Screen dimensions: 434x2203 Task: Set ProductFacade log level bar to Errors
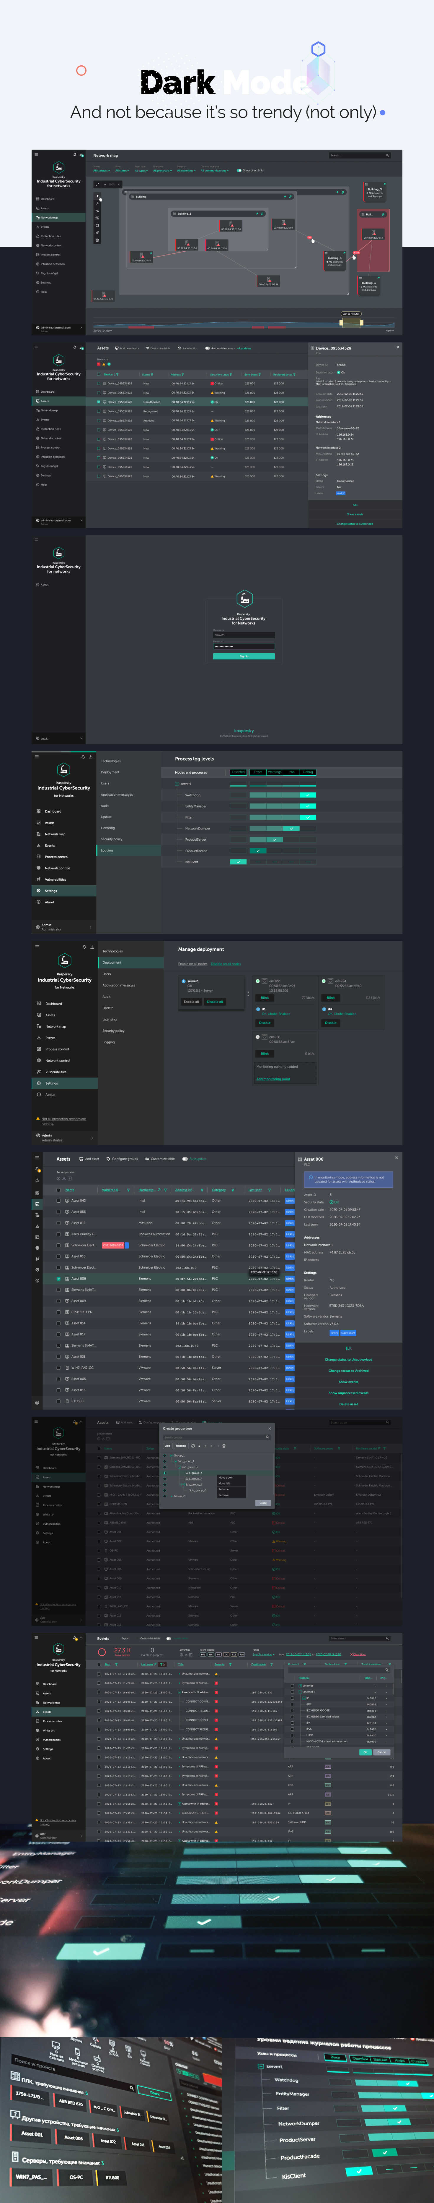pyautogui.click(x=258, y=851)
